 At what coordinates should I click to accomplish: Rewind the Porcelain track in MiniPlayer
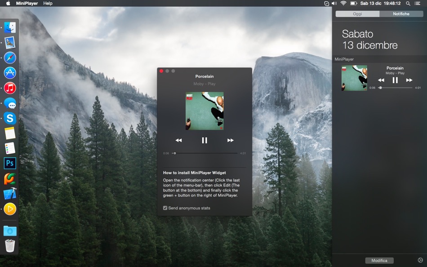tap(179, 140)
